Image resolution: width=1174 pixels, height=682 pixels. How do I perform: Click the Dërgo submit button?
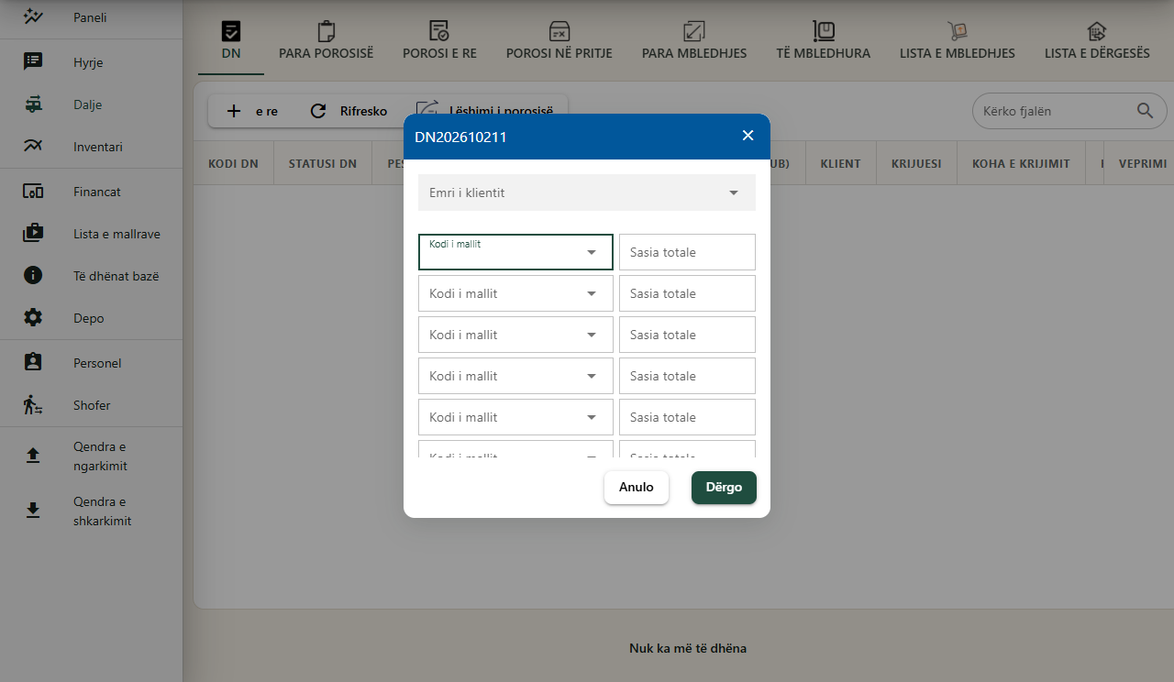tap(724, 488)
